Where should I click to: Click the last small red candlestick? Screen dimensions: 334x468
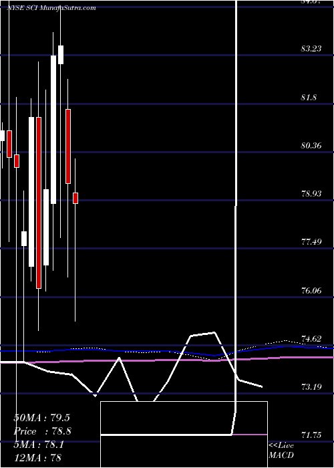tap(75, 198)
